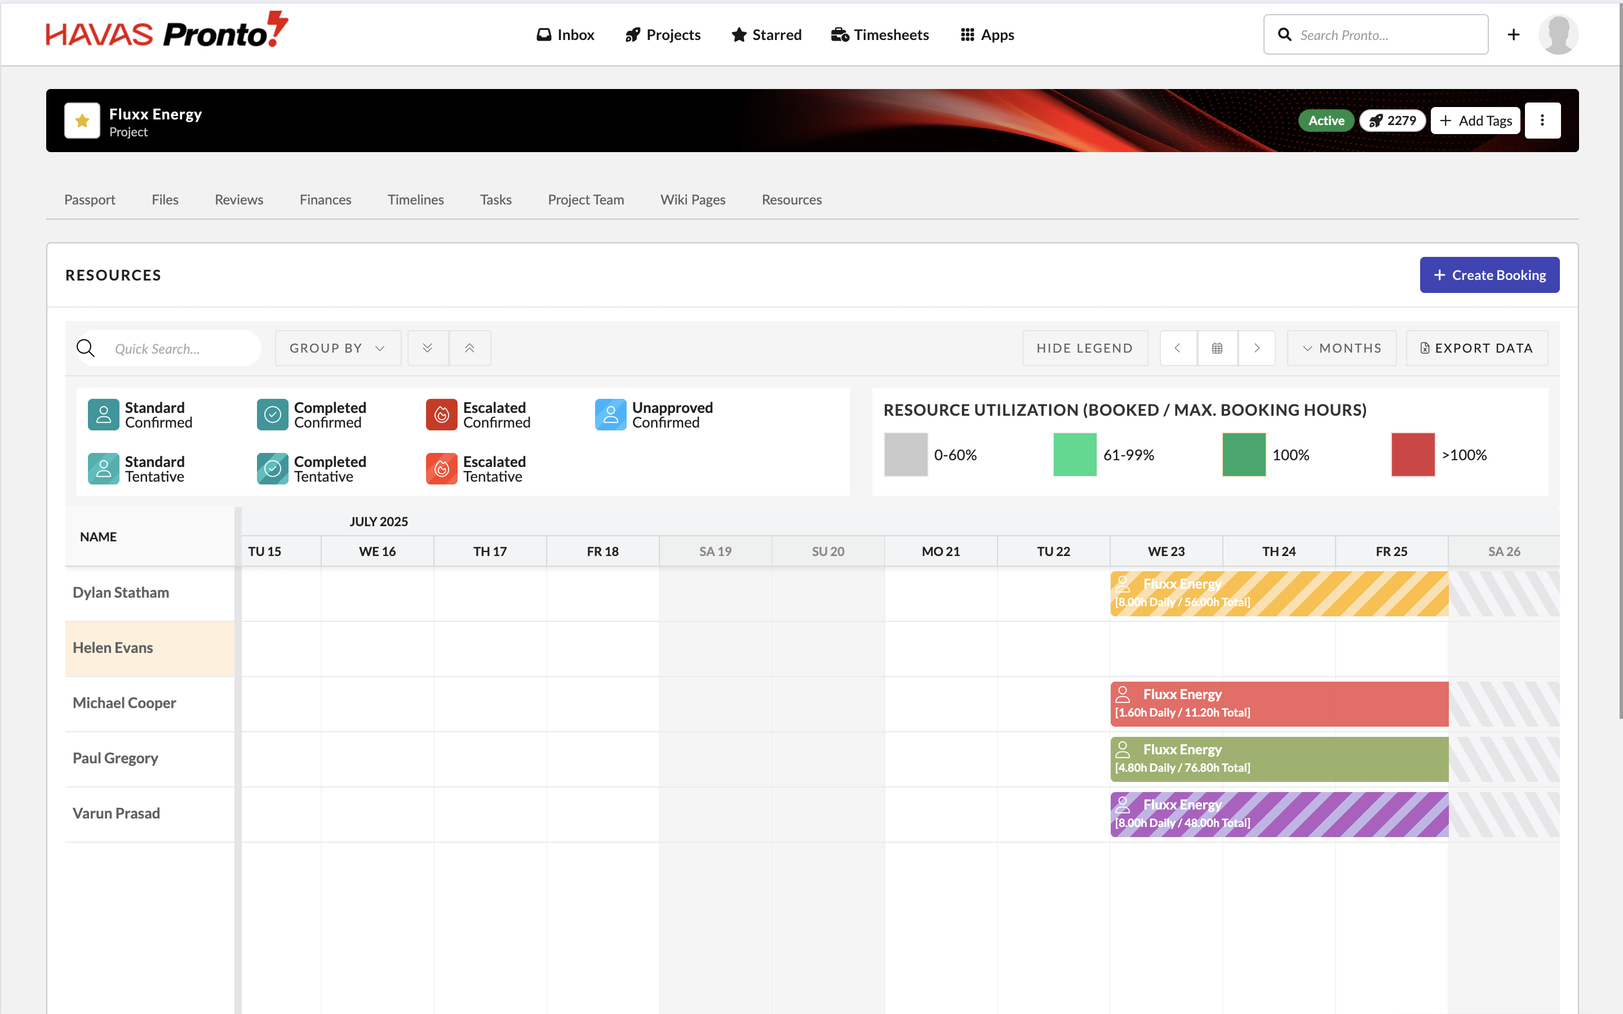Viewport: 1623px width, 1014px height.
Task: Click Standard Tentative legend icon
Action: tap(103, 469)
